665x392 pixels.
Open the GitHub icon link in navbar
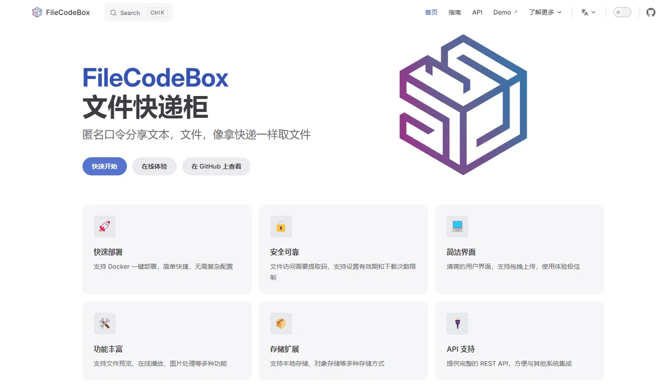pos(651,12)
